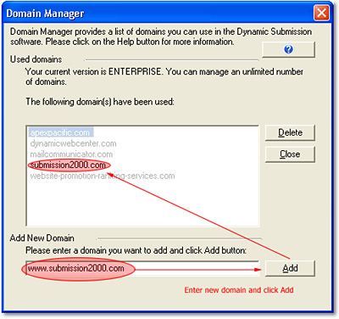Open Help via the question mark button
The image size is (339, 319).
point(288,49)
